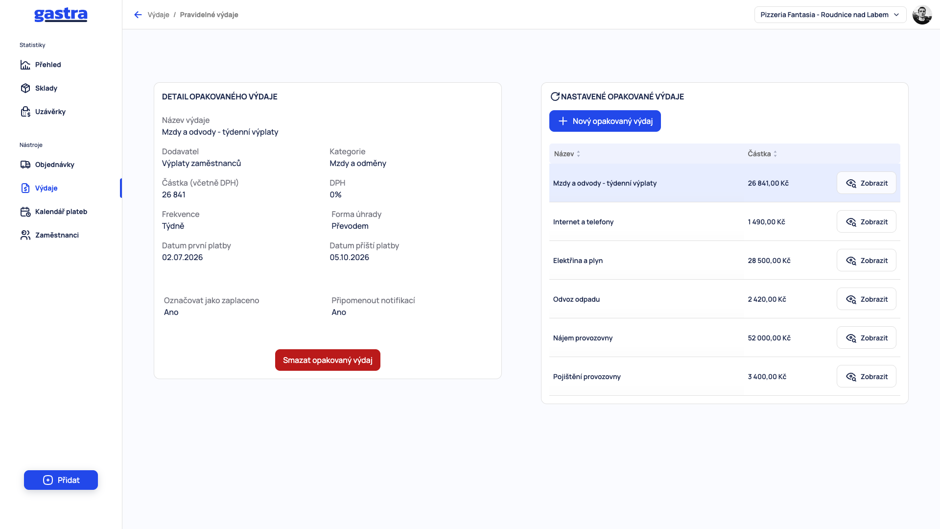This screenshot has height=529, width=940.
Task: Click the eye icon for Odvoz odpadu
Action: pyautogui.click(x=851, y=299)
